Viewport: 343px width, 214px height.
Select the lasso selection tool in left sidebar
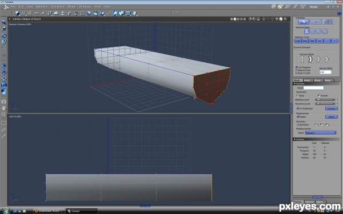click(x=4, y=130)
